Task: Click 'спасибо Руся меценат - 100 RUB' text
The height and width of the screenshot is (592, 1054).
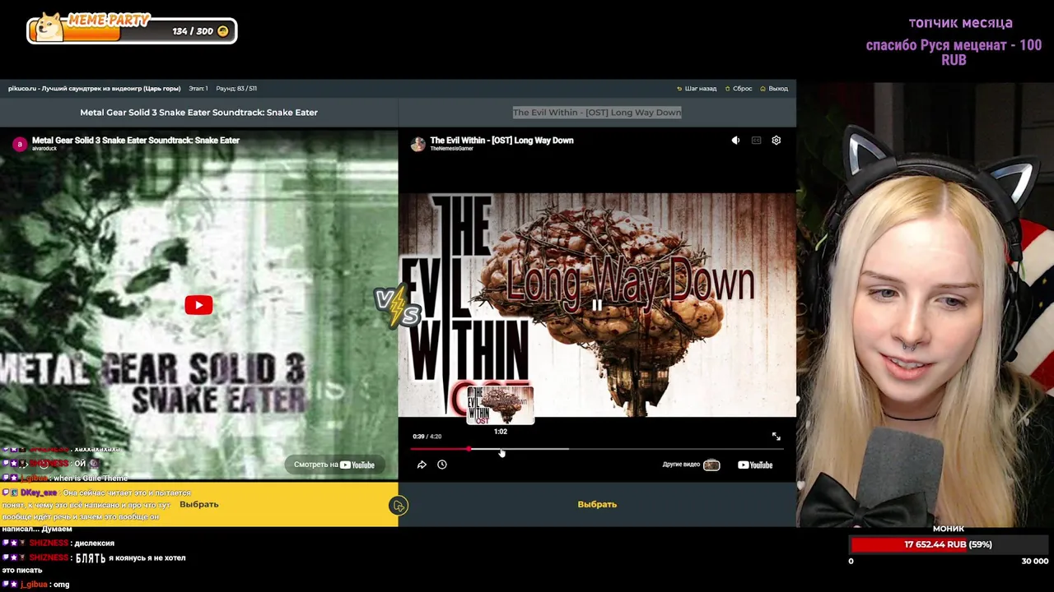Action: [954, 53]
